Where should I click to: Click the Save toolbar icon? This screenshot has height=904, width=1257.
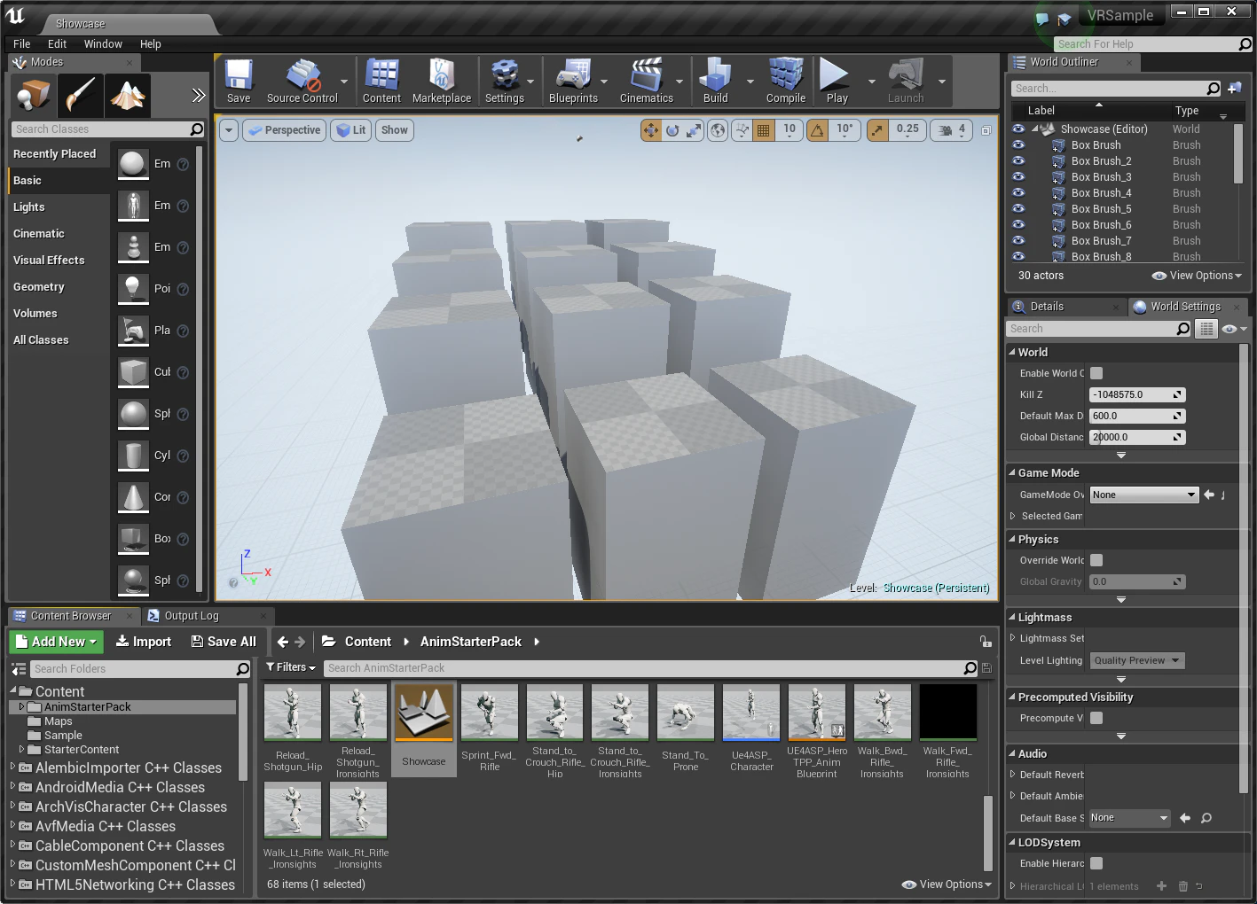tap(239, 81)
